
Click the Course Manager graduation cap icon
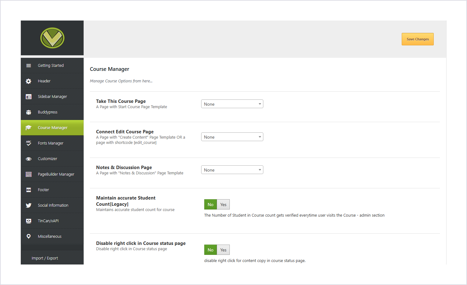point(29,128)
